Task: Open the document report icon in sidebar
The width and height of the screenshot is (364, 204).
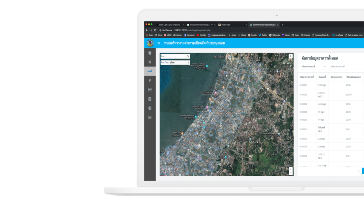Action: pos(150,99)
